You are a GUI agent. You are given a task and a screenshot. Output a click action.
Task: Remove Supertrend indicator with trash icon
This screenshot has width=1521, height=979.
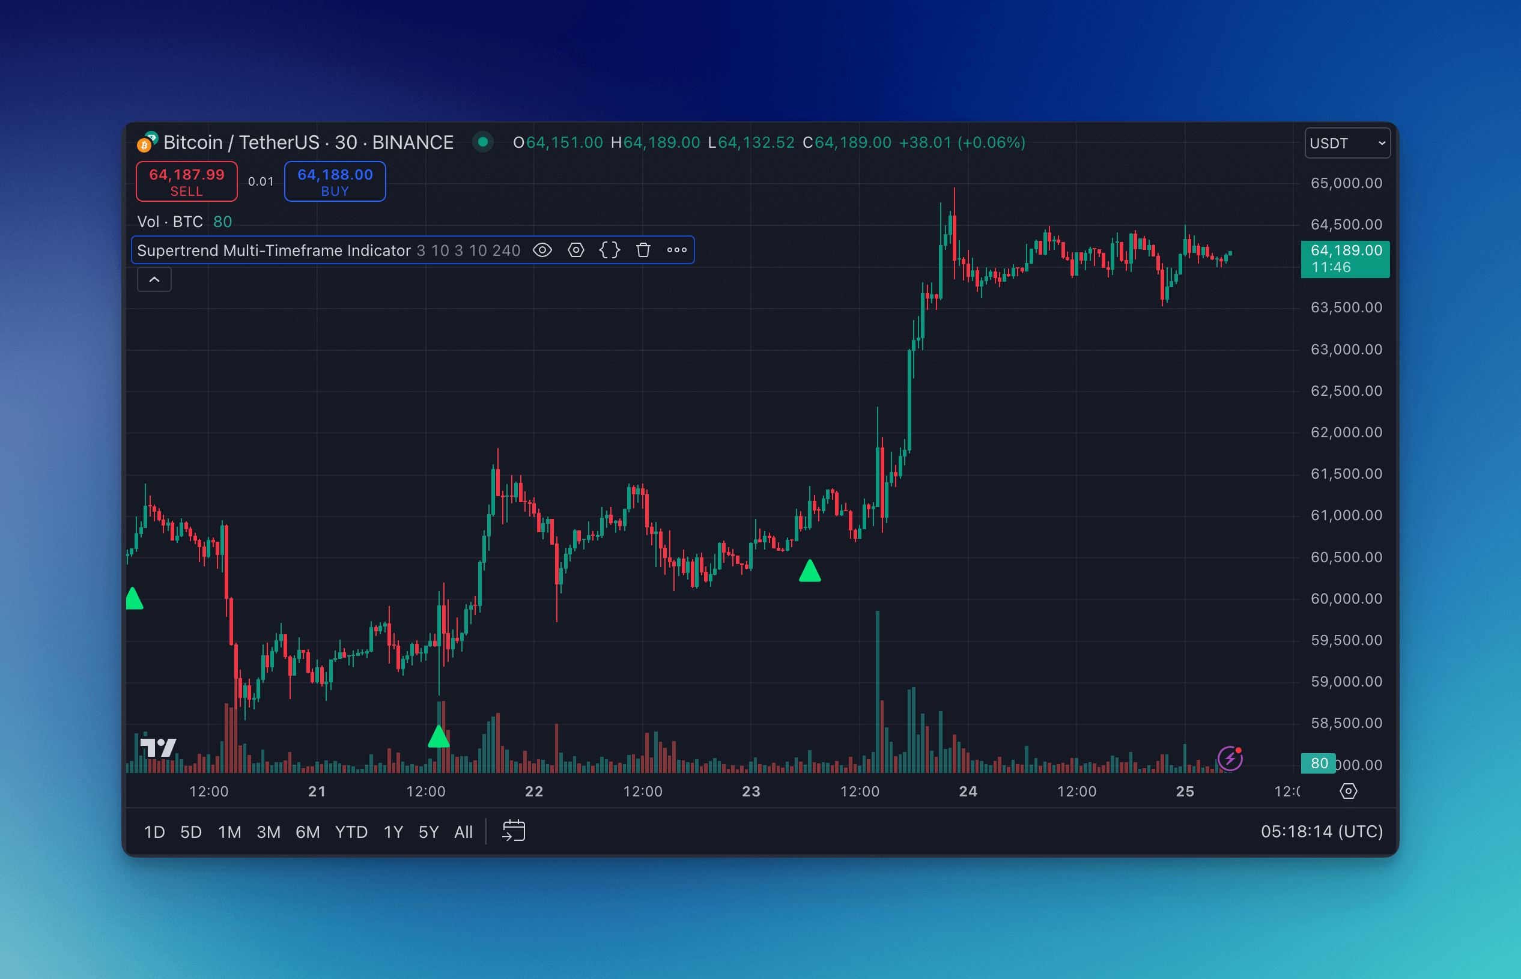click(643, 250)
